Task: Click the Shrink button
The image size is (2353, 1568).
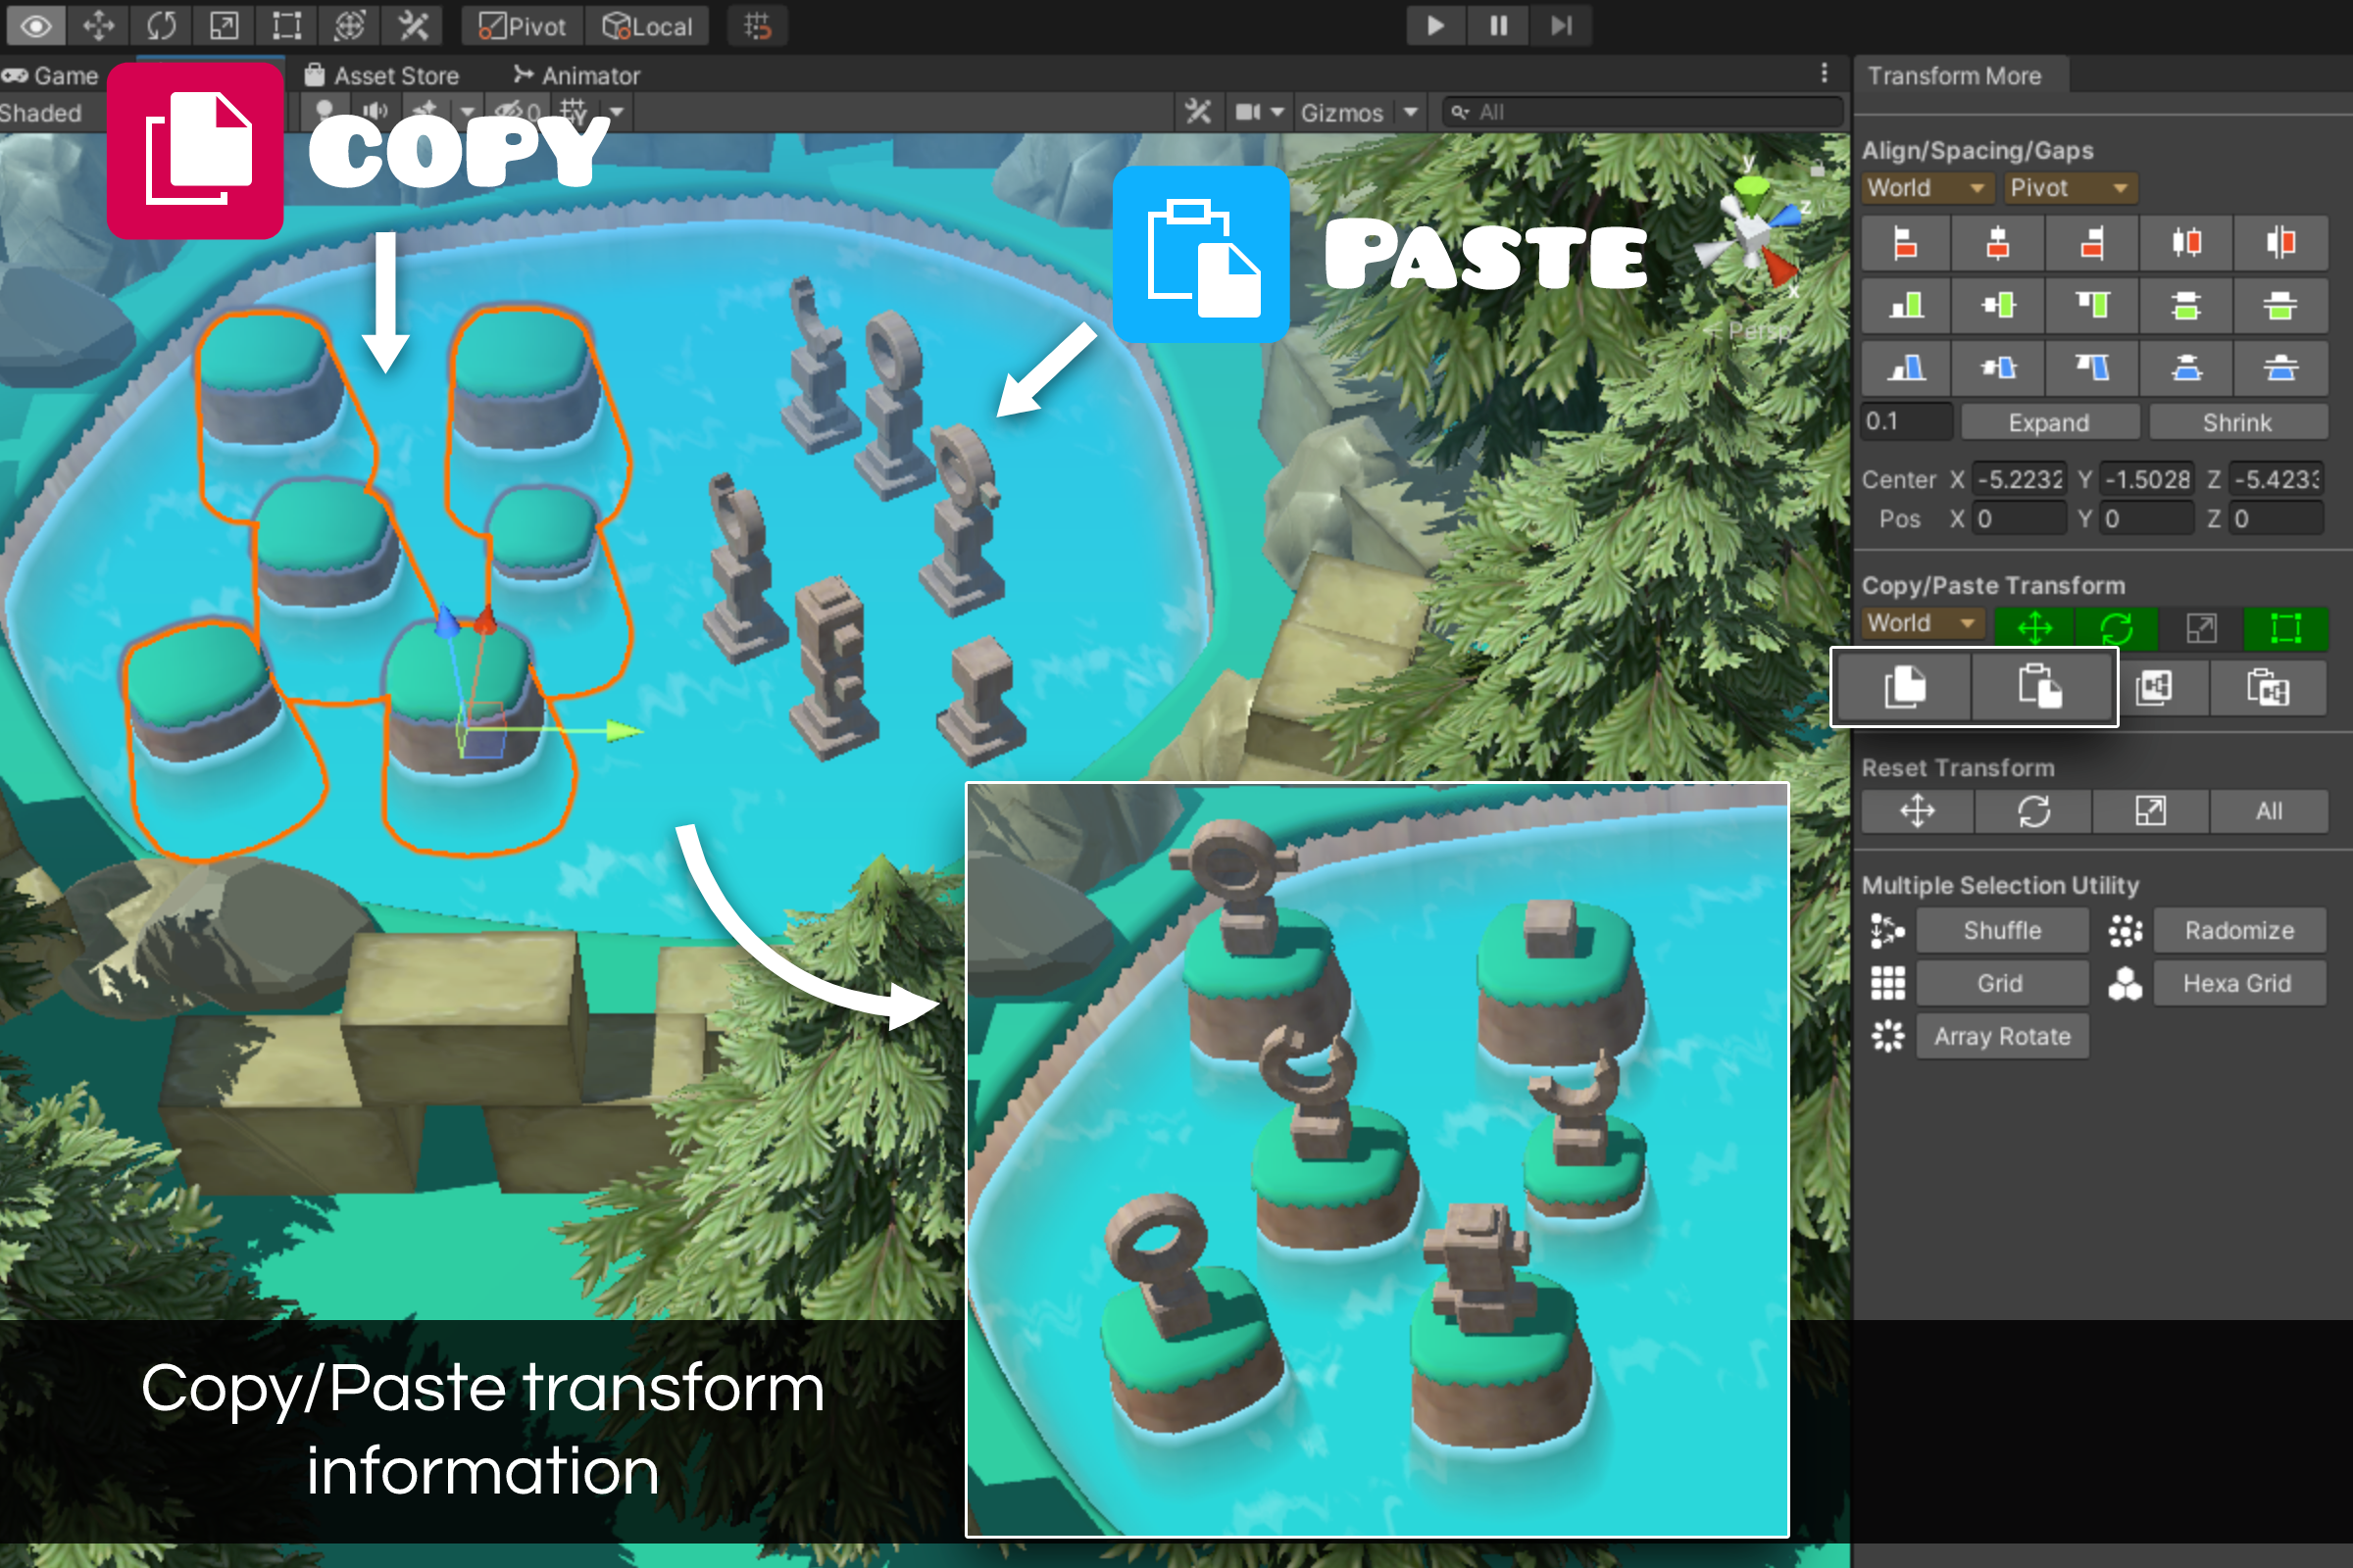Action: [x=2237, y=423]
